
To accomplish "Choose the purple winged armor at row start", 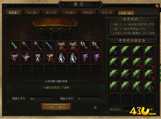I will coord(15,58).
